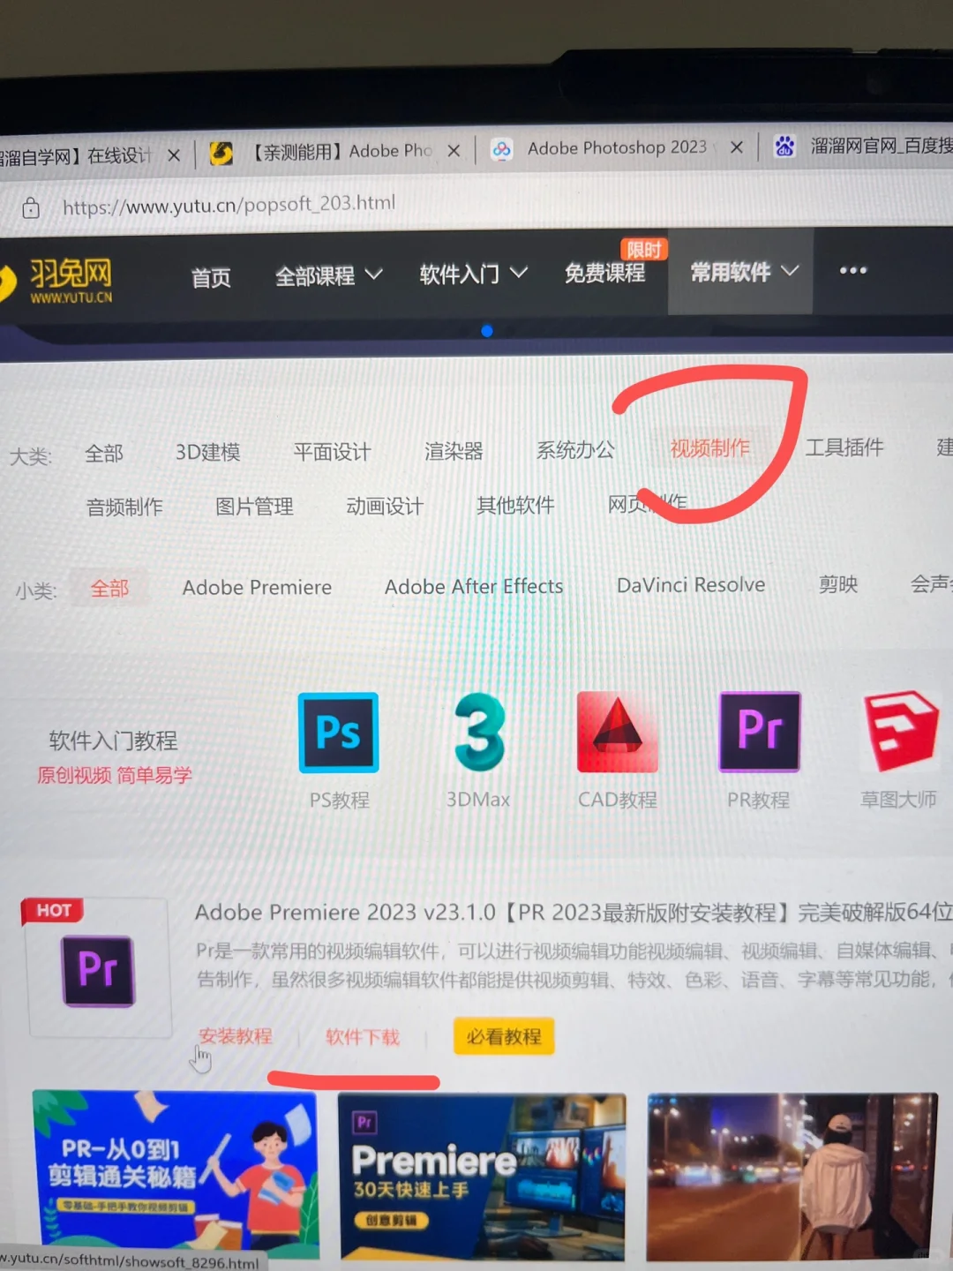Screen dimensions: 953x1271
Task: Select the padlock icon in the address bar
Action: [30, 206]
